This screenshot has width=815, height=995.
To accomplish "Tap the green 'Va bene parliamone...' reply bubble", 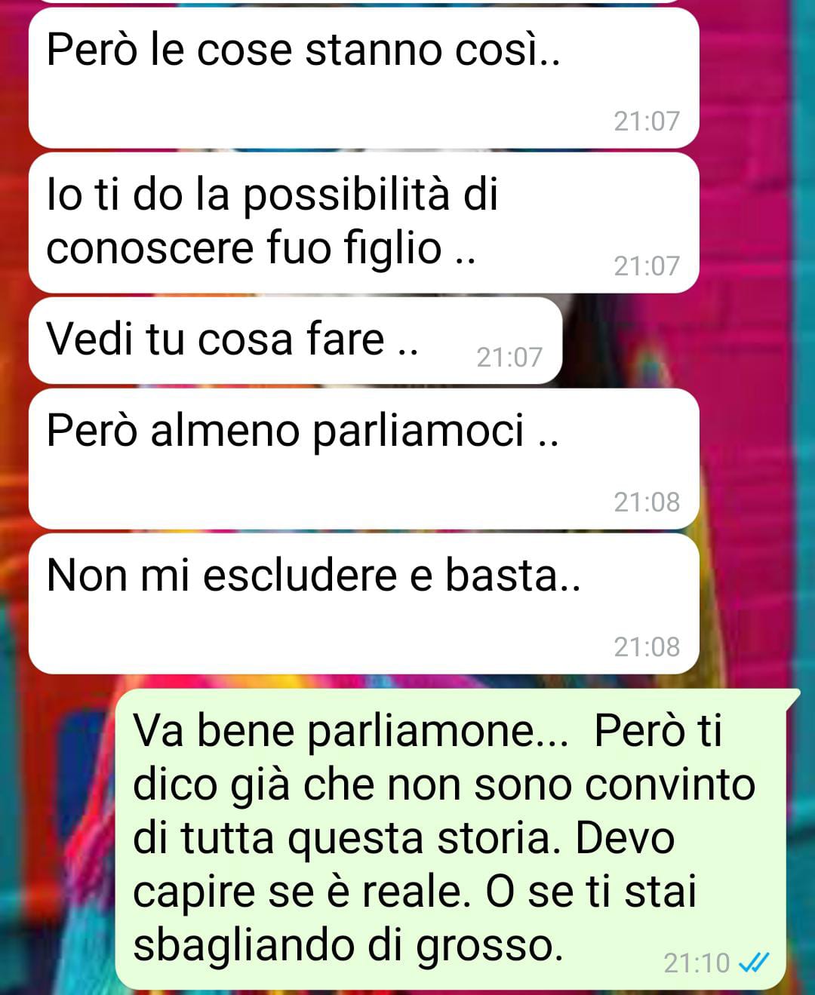I will click(457, 838).
